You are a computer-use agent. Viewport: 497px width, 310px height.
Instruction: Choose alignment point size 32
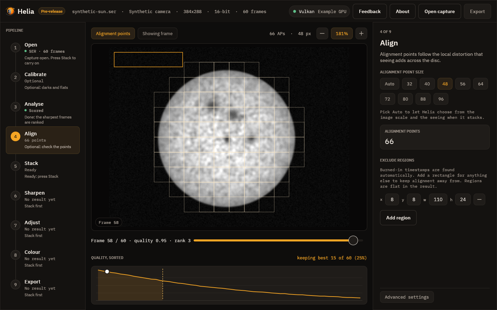point(409,84)
